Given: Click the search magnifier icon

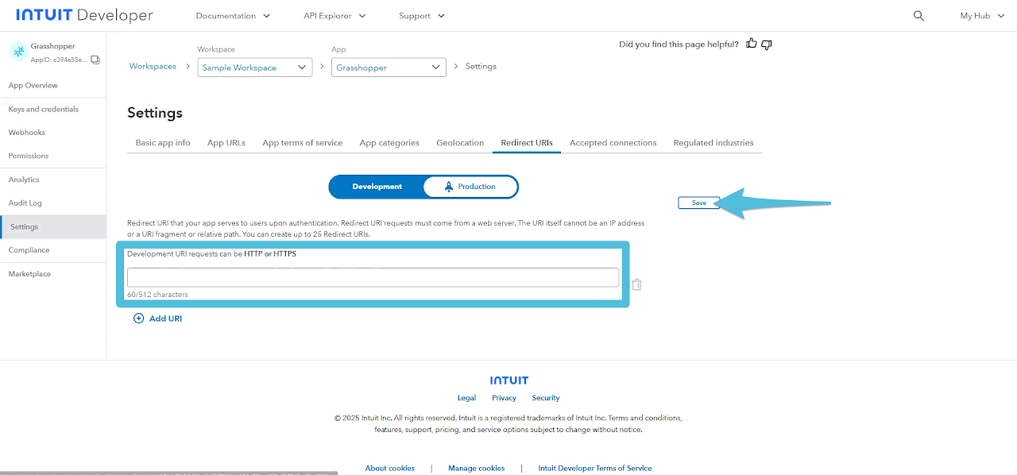Looking at the screenshot, I should [x=918, y=16].
